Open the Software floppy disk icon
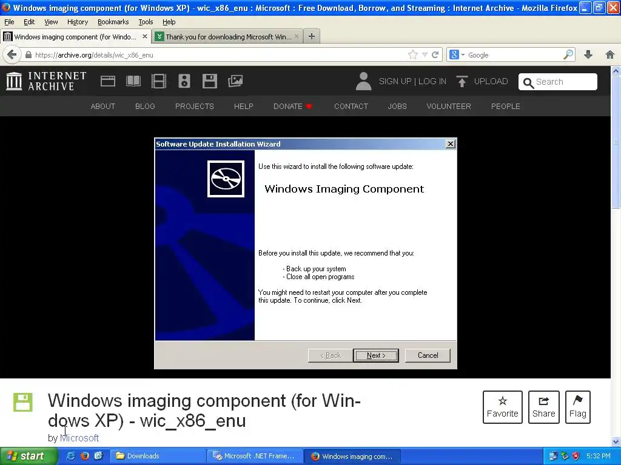Viewport: 621px width, 465px height. click(209, 81)
